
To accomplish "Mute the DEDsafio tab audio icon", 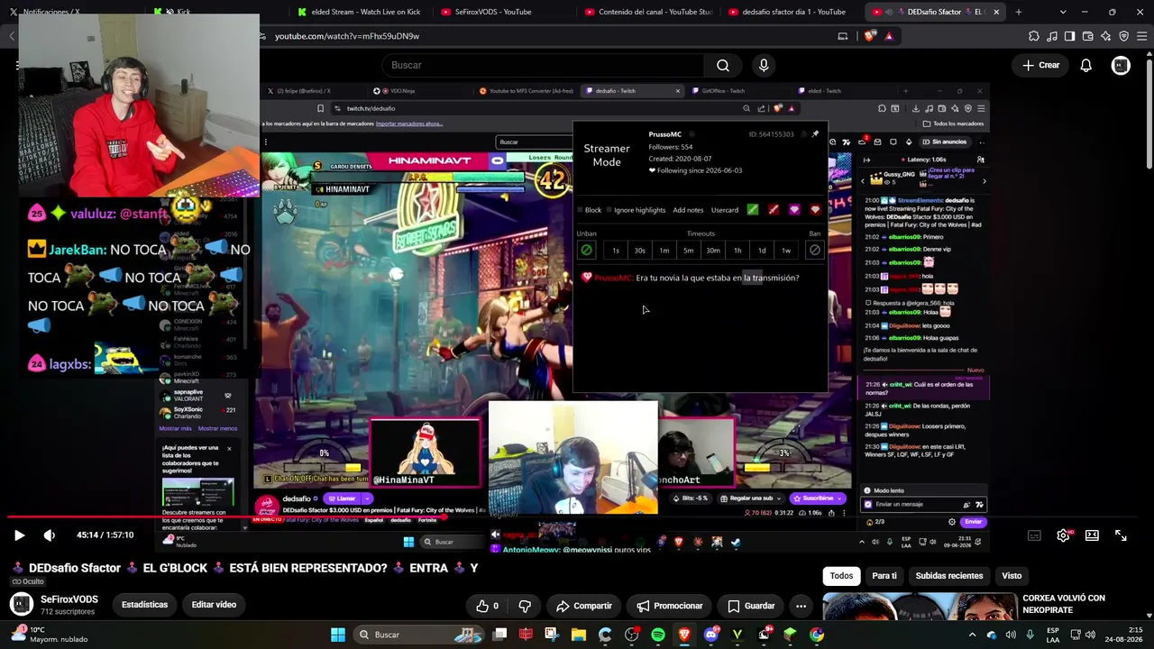I will pos(888,12).
